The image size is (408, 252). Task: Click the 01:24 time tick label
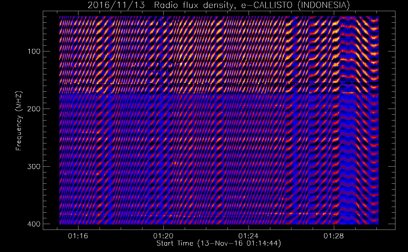click(x=249, y=236)
